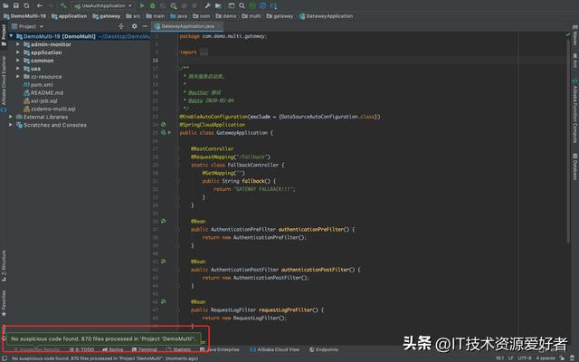The image size is (579, 362).
Task: Open the Structure side tab
Action: pyautogui.click(x=4, y=266)
